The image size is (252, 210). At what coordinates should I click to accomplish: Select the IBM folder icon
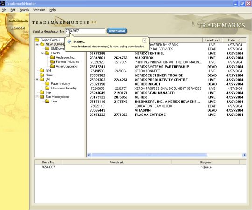42,70
